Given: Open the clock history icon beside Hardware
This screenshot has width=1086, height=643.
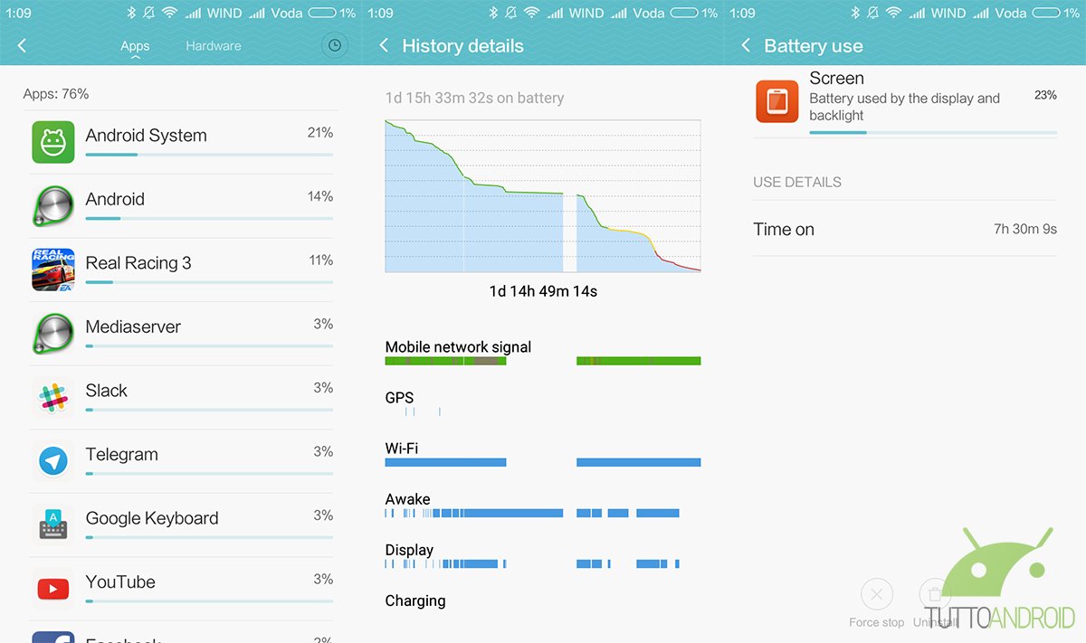Looking at the screenshot, I should coord(335,45).
